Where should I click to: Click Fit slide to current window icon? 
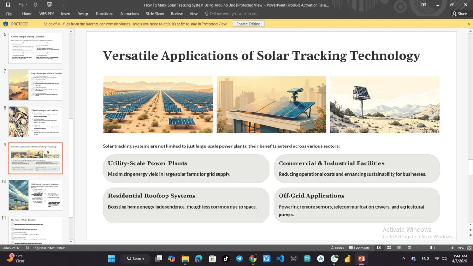click(469, 248)
